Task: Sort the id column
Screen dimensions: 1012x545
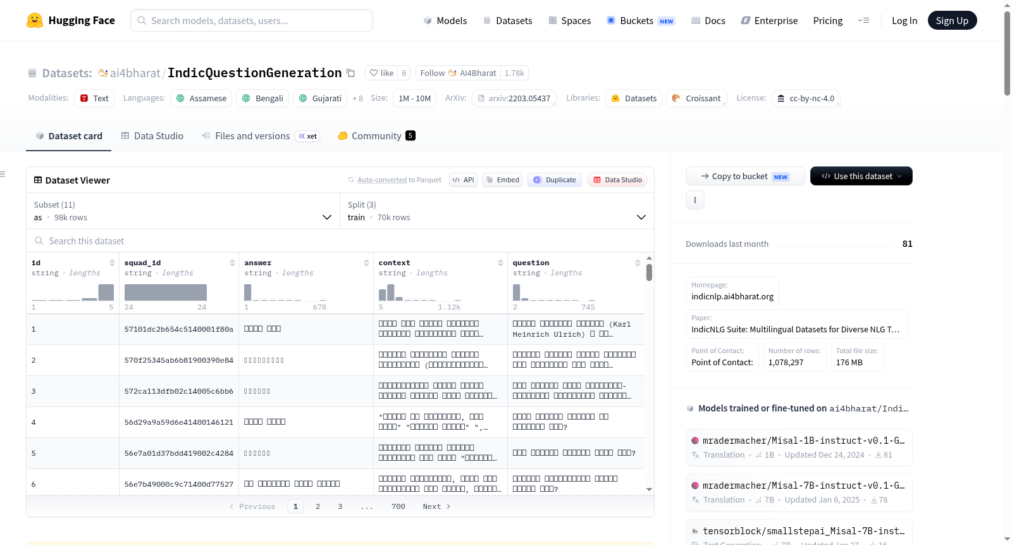Action: coord(112,263)
